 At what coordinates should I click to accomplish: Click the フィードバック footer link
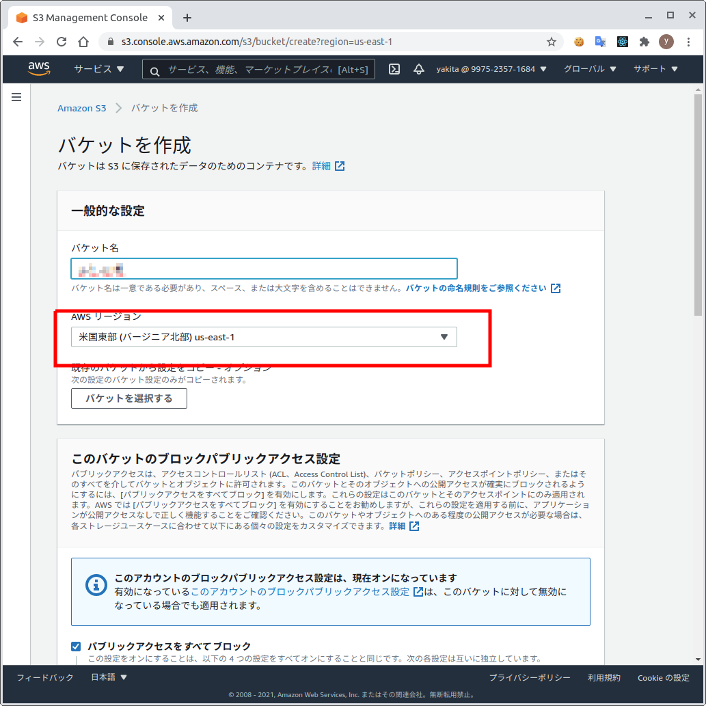click(x=45, y=677)
